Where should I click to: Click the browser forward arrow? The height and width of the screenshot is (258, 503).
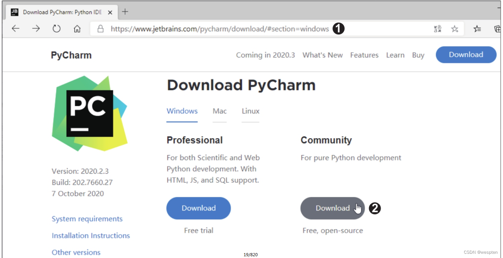click(x=36, y=29)
